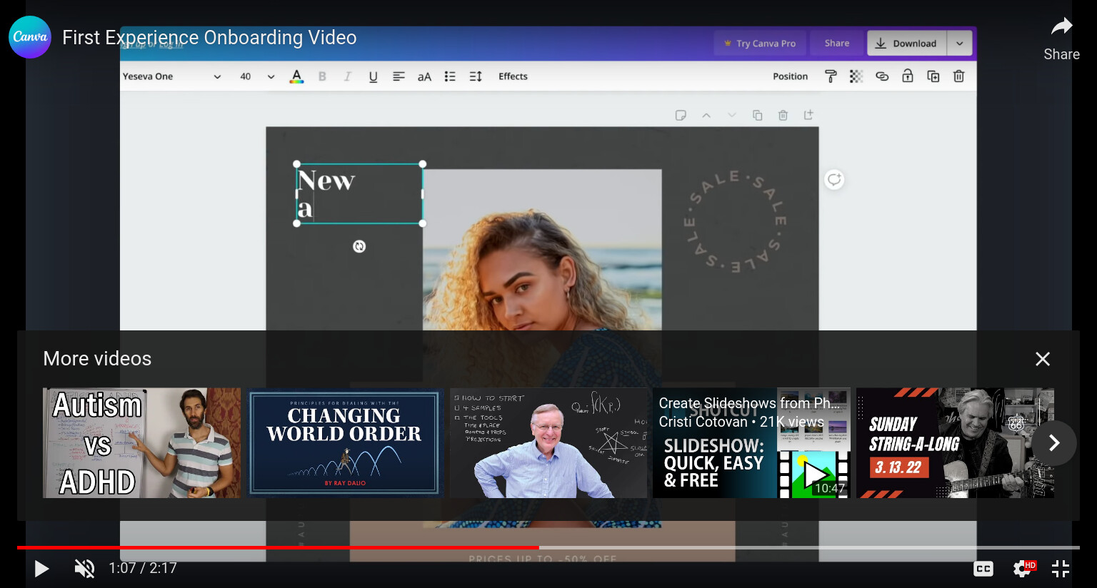Click the link chain icon
This screenshot has width=1097, height=588.
point(882,76)
